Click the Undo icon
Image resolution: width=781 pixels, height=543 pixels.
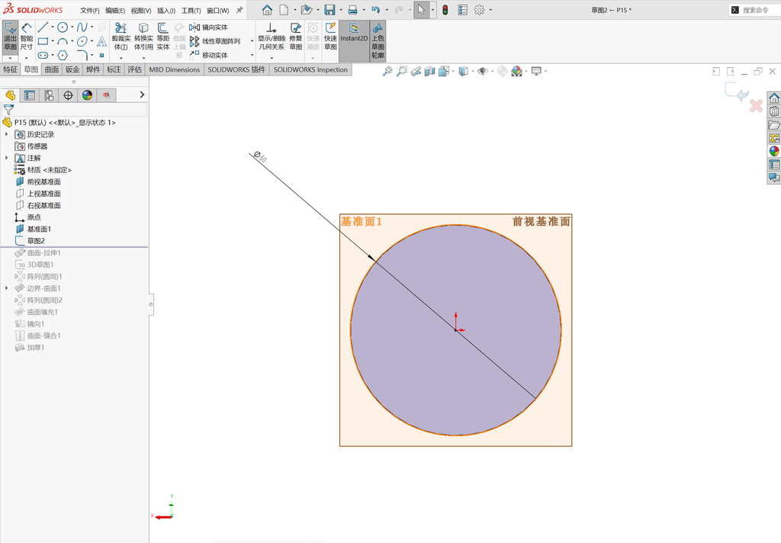point(375,10)
